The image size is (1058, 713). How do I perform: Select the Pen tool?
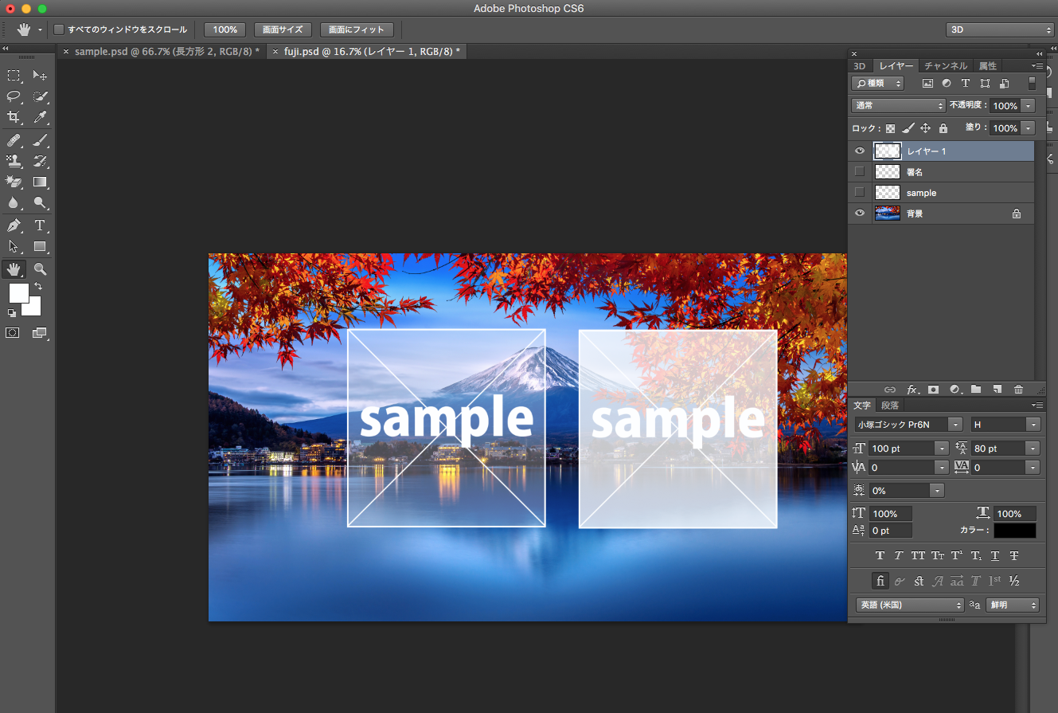[x=14, y=225]
